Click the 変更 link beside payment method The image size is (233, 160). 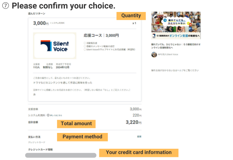139,136
